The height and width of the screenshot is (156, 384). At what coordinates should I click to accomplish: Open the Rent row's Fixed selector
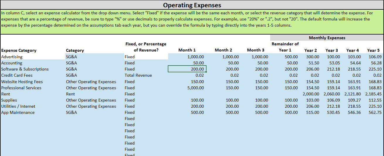coord(146,94)
